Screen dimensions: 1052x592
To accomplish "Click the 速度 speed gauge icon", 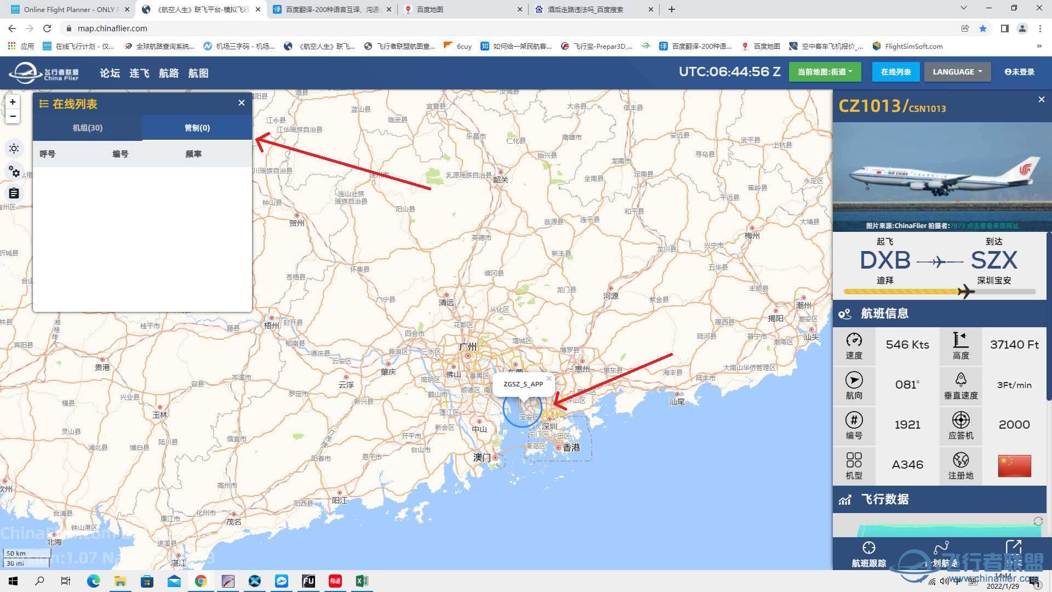I will point(854,340).
